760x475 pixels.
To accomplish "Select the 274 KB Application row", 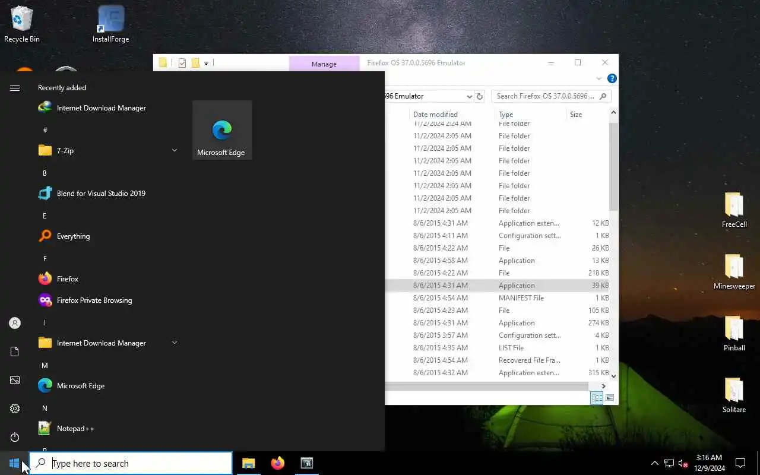I will click(497, 323).
